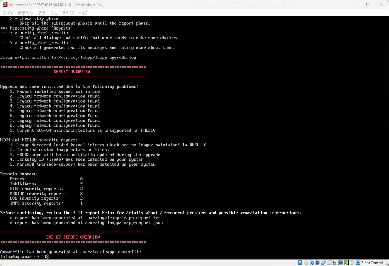Viewport: 389px width, 266px height.
Task: Click 'MEDIUM severity reports: 2' line
Action: coord(46,194)
